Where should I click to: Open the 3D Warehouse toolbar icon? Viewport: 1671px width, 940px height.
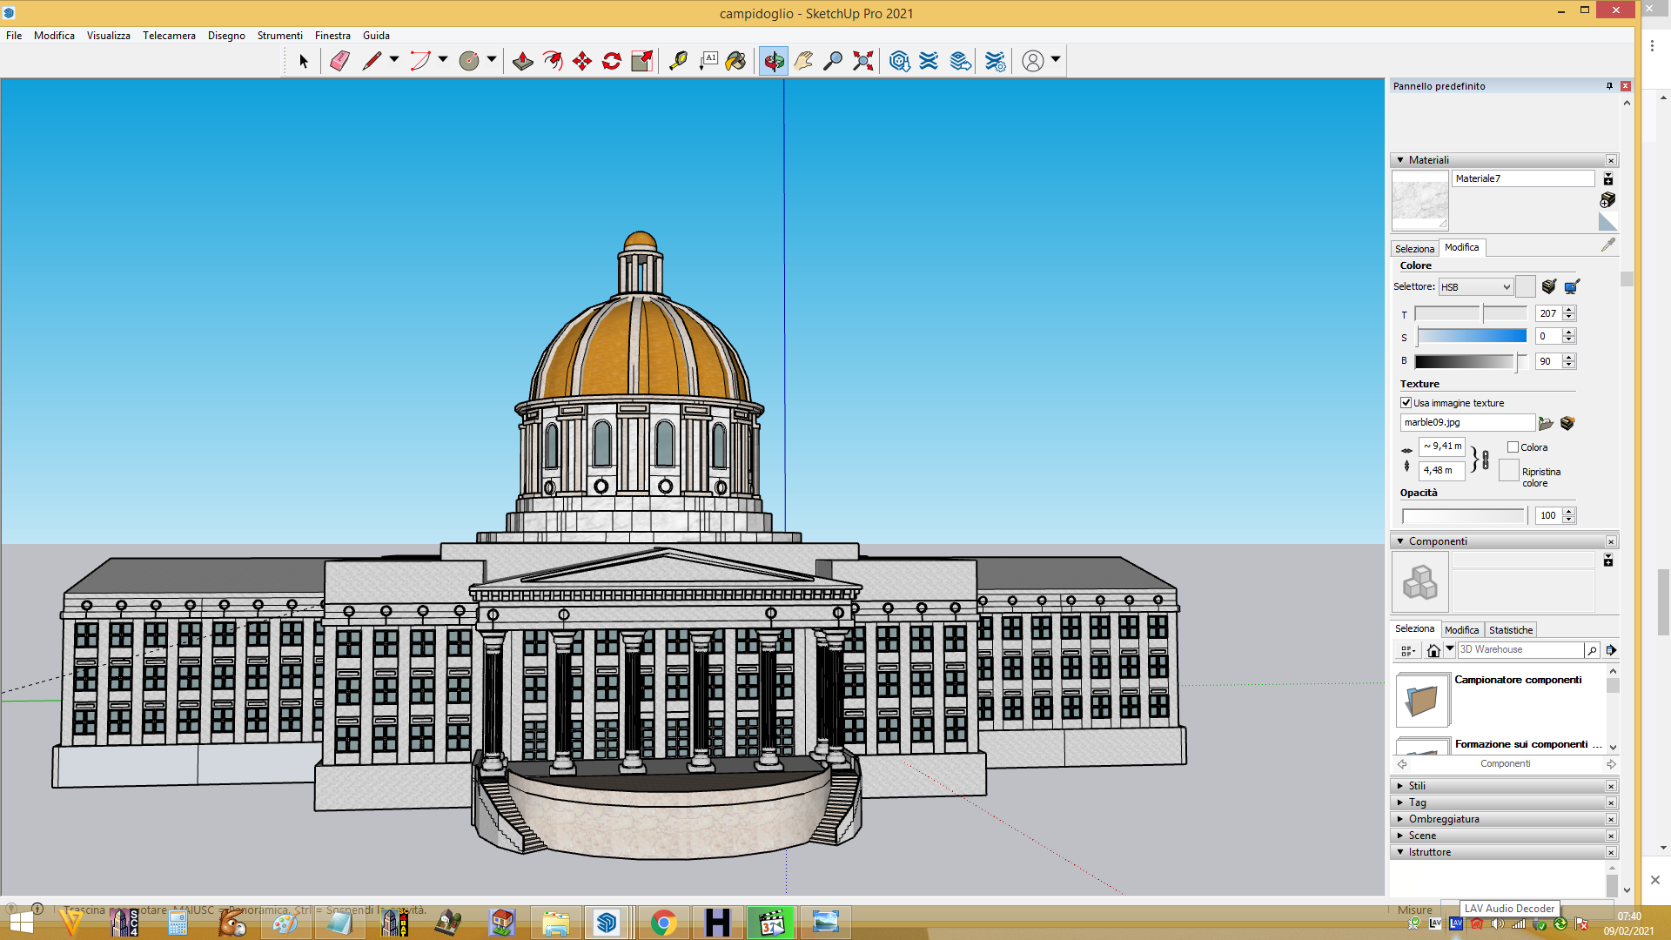pyautogui.click(x=900, y=61)
